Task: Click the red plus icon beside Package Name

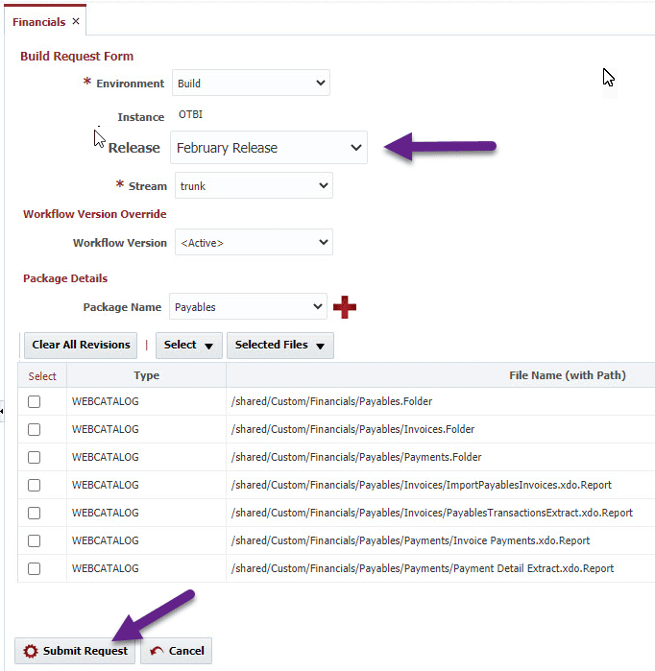Action: point(345,307)
